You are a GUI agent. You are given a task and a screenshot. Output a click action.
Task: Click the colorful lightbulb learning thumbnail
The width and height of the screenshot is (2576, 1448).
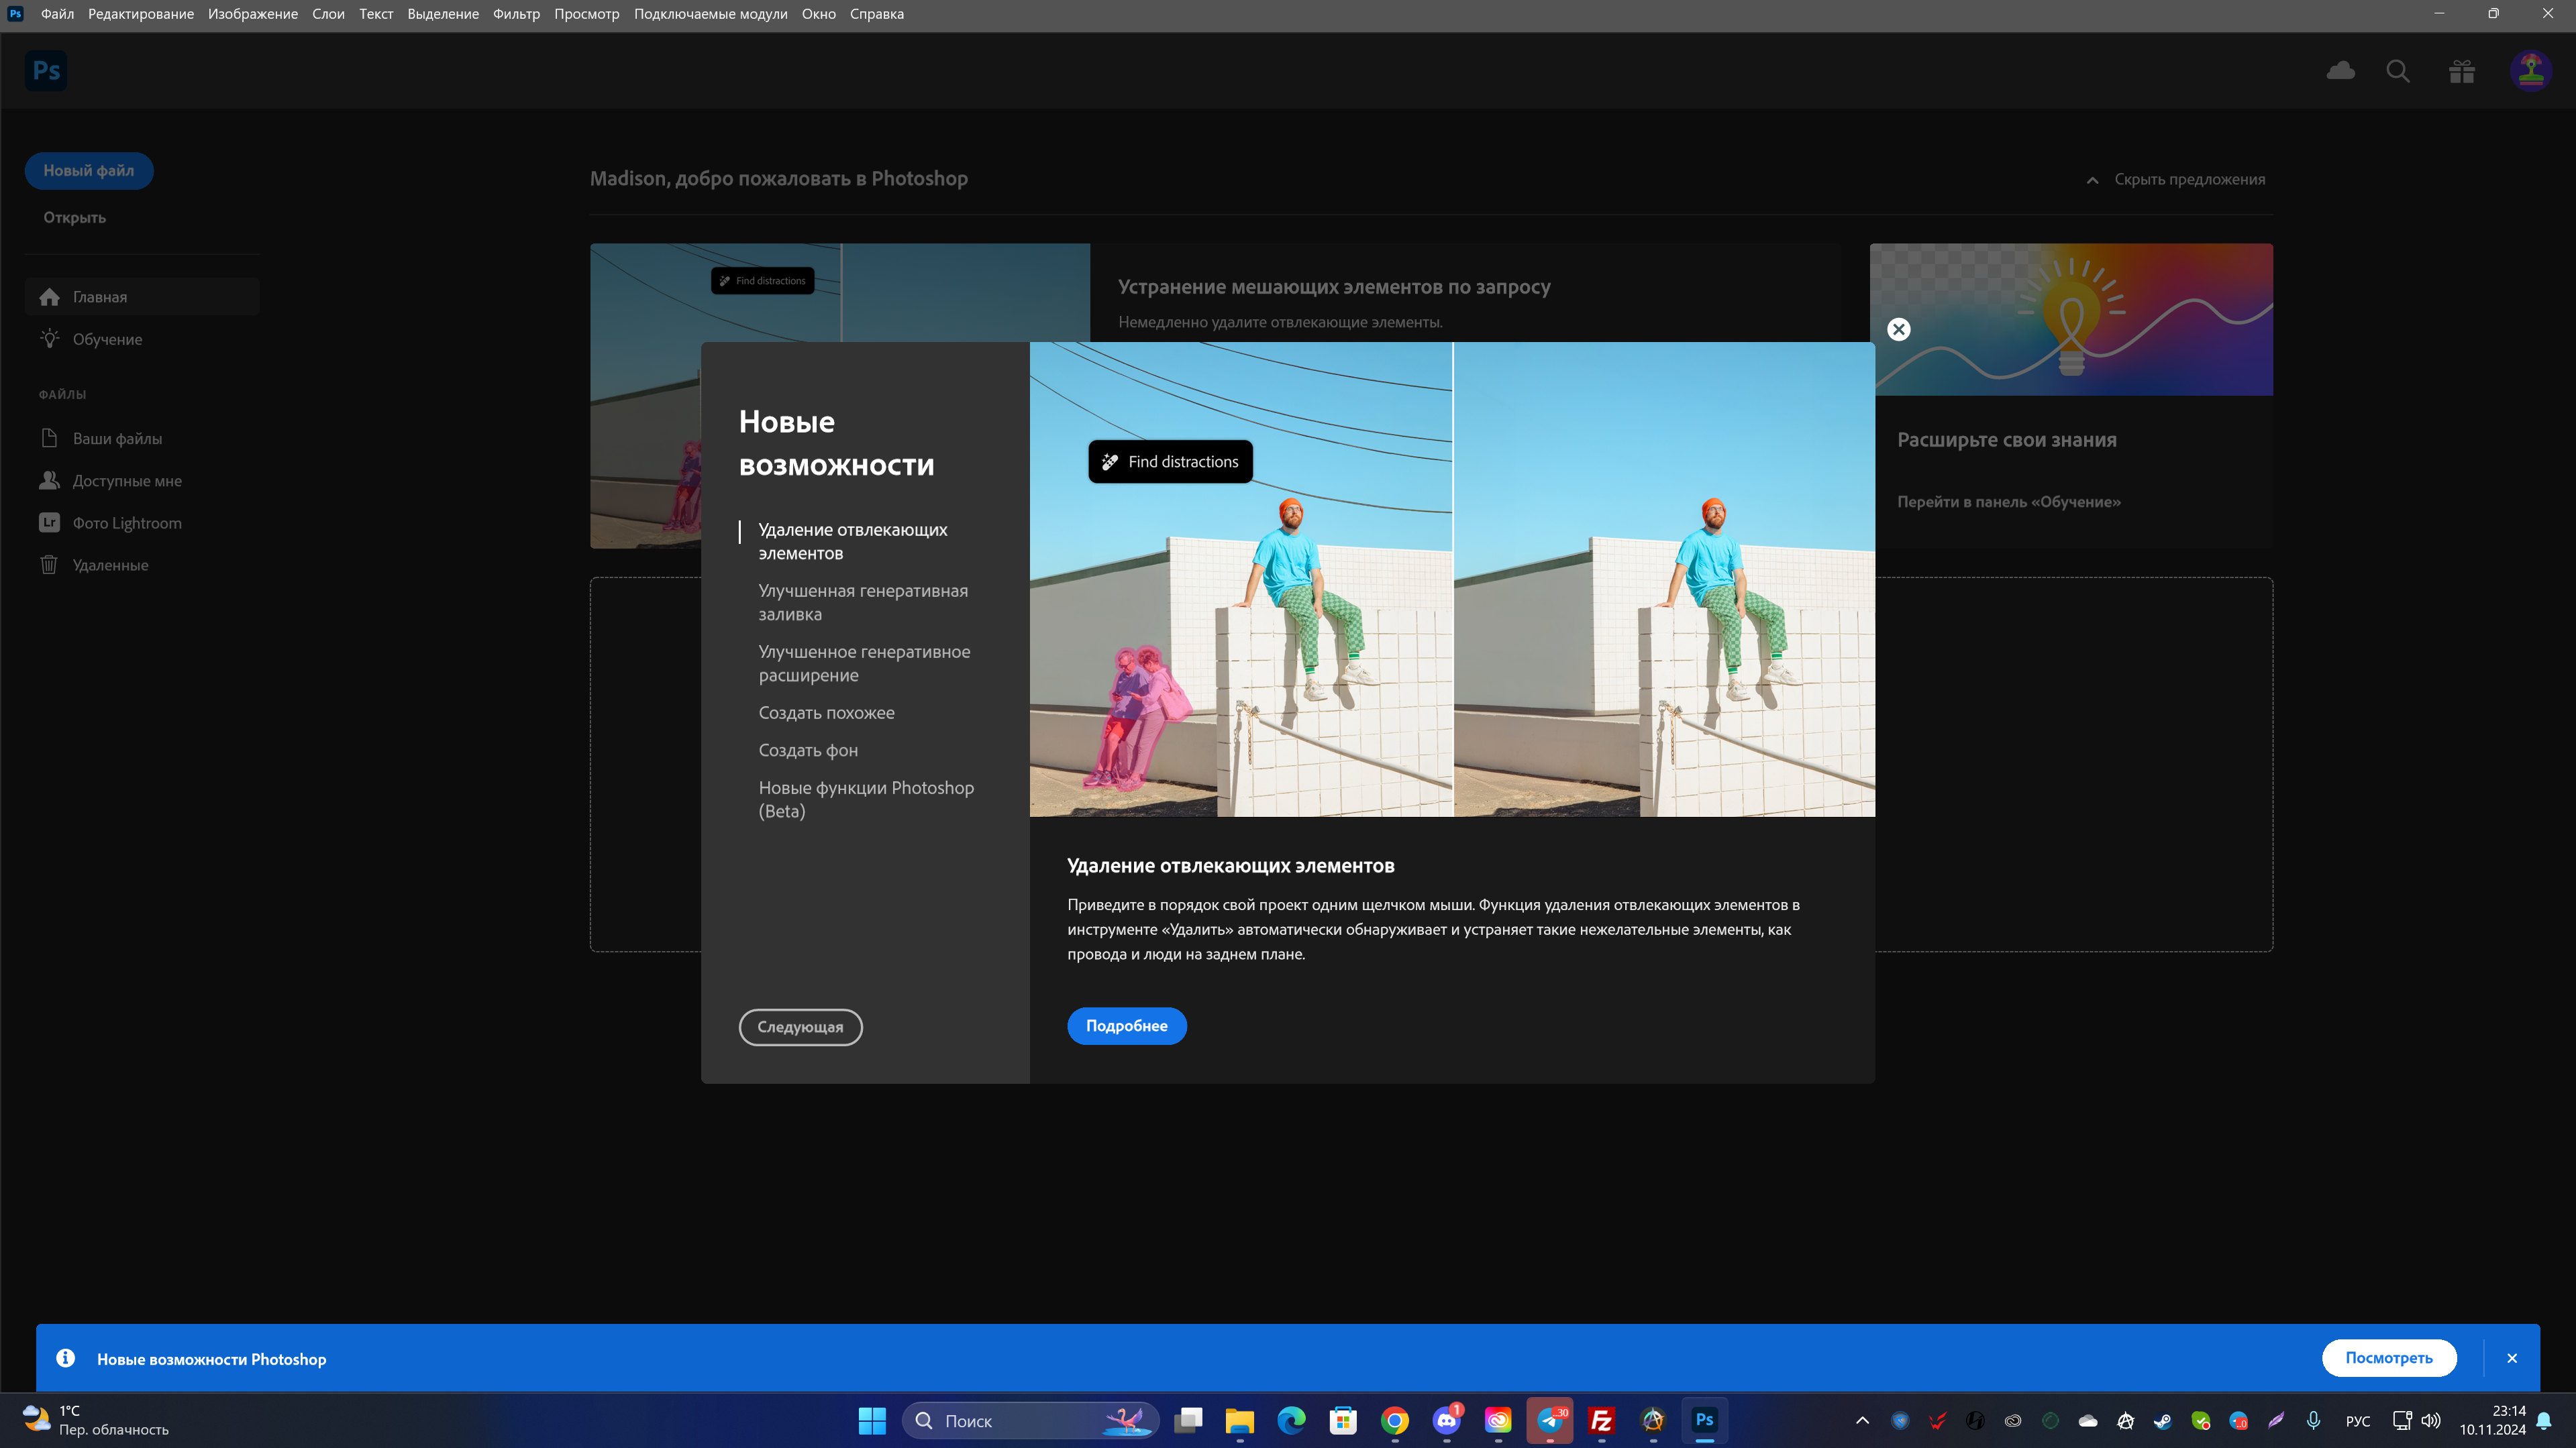2071,320
